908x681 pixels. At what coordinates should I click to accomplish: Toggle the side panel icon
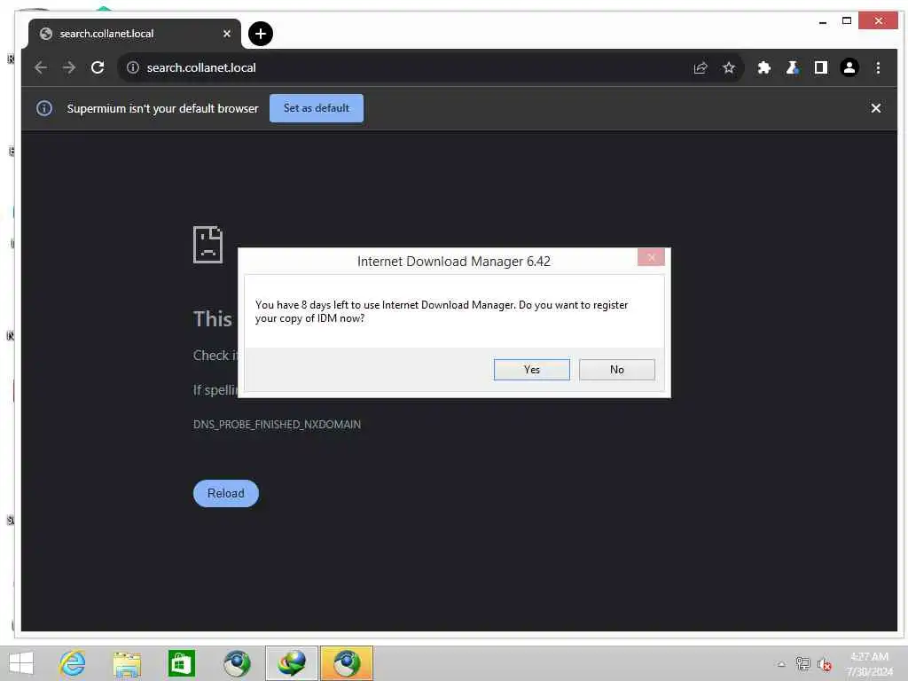click(820, 67)
